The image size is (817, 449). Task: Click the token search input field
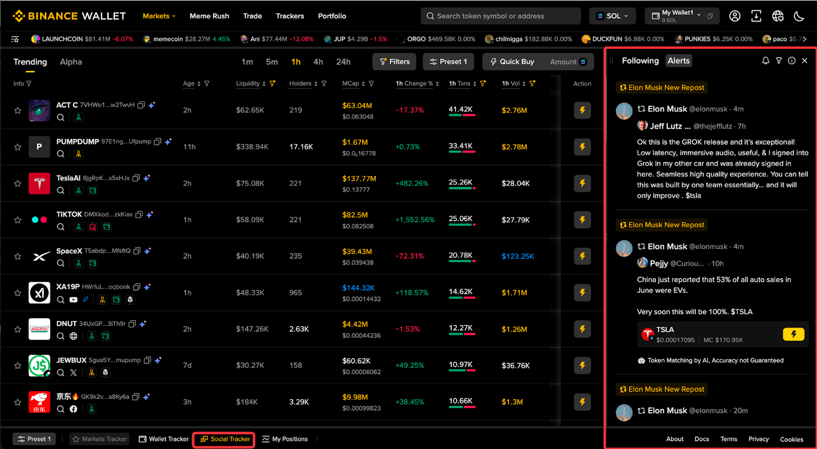pos(501,16)
